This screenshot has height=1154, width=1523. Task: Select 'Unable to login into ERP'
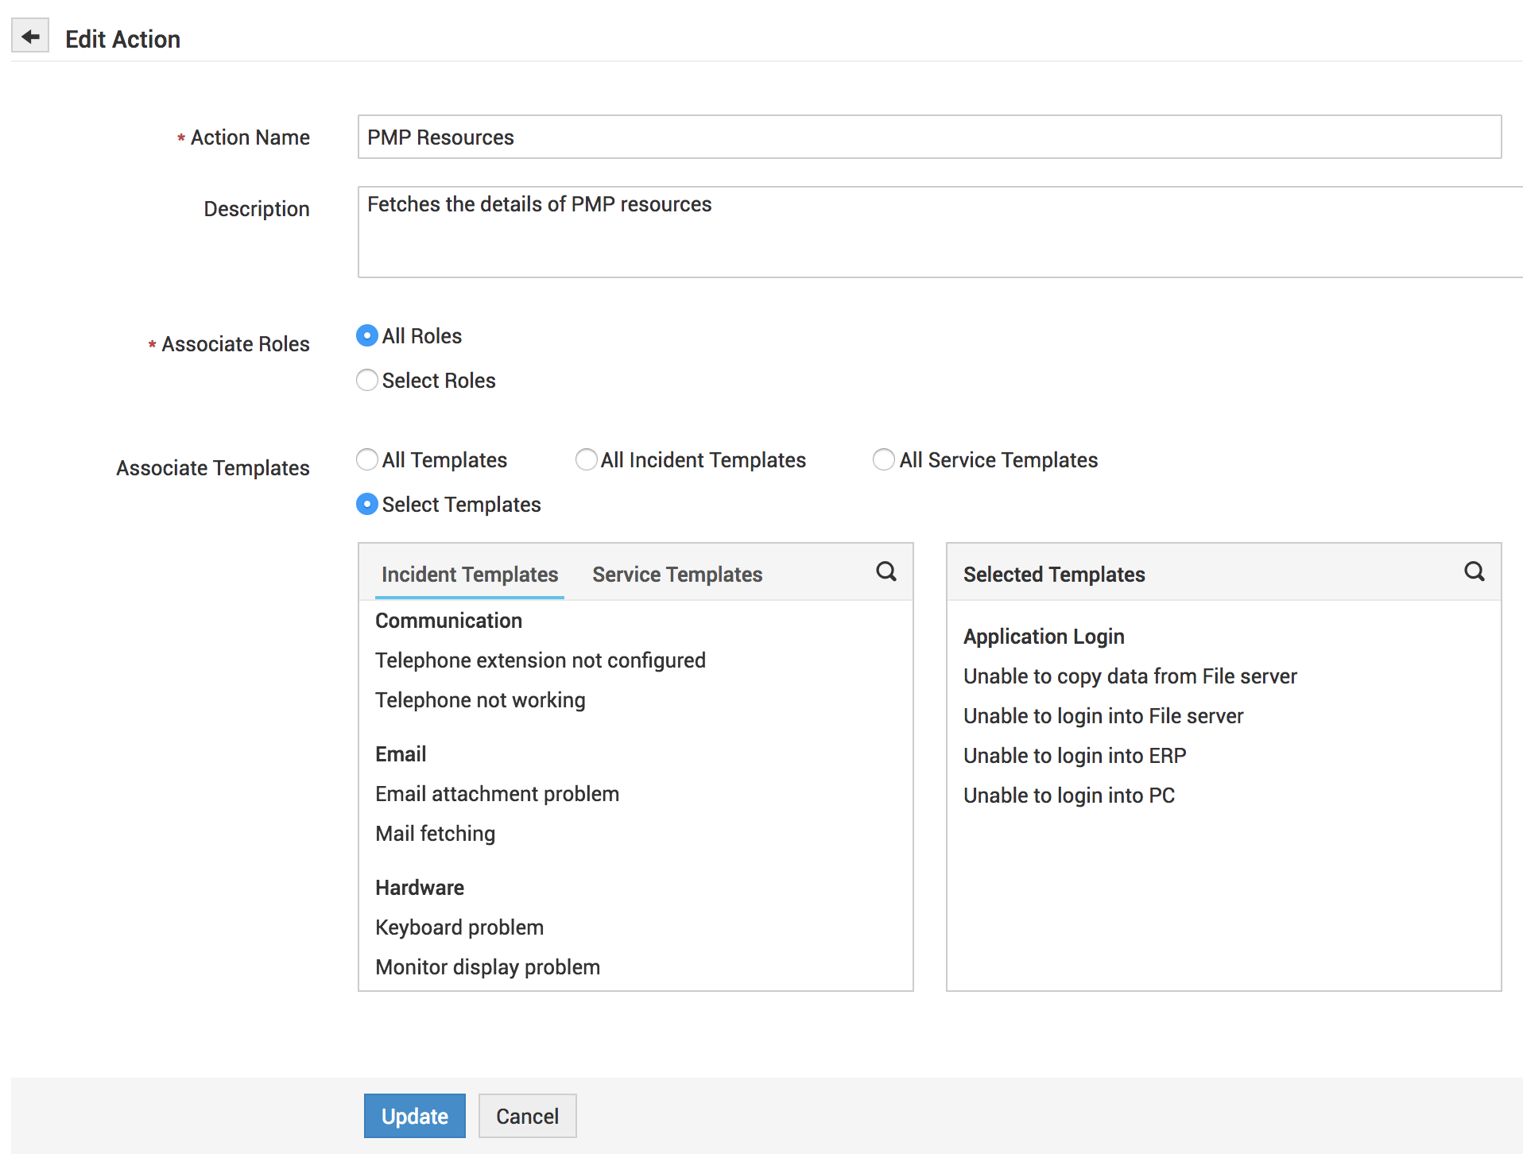point(1075,756)
